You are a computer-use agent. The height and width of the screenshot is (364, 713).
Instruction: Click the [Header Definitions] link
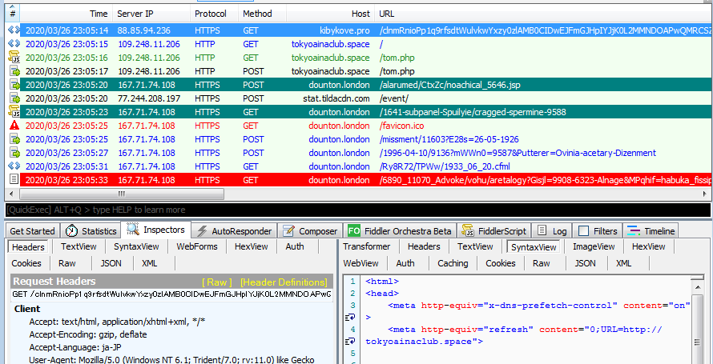pyautogui.click(x=284, y=282)
